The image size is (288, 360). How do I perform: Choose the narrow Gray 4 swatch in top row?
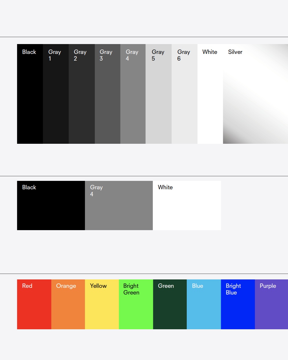tap(133, 94)
